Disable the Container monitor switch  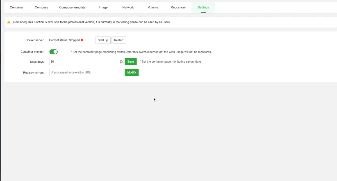pos(53,52)
